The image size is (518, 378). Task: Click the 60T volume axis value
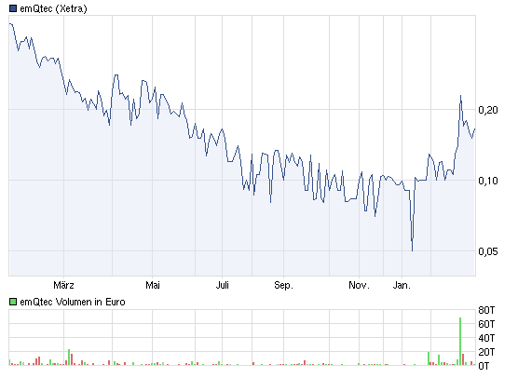[486, 324]
